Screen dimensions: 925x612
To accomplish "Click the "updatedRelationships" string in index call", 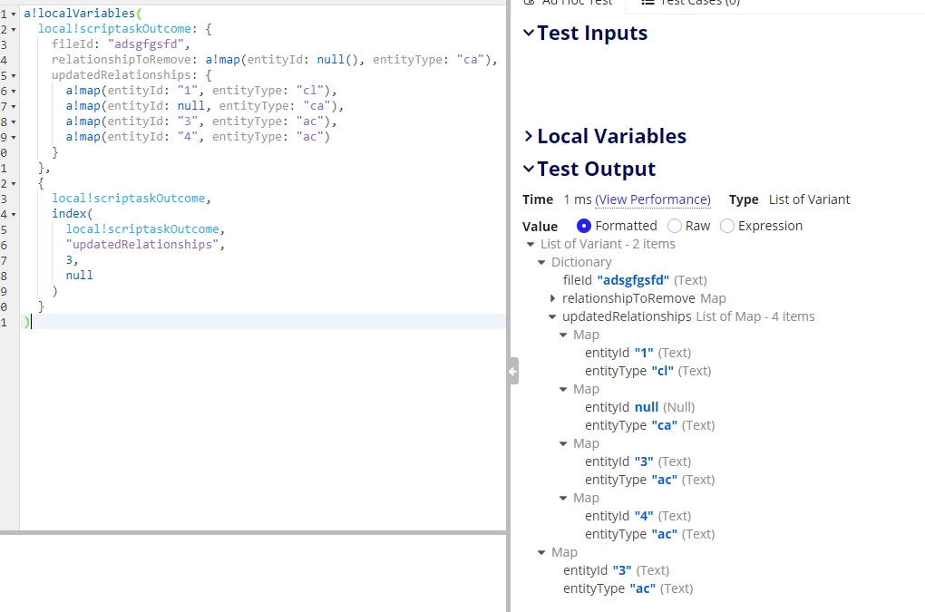I will 141,245.
